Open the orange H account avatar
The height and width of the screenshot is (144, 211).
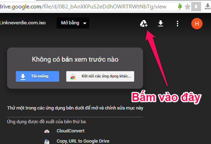point(197,24)
